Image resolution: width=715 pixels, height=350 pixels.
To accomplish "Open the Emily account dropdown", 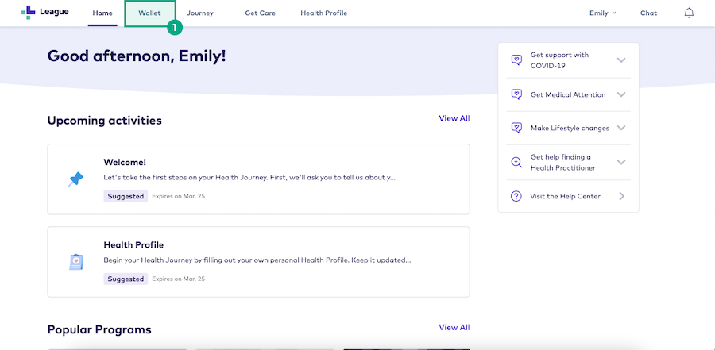I will [x=602, y=13].
